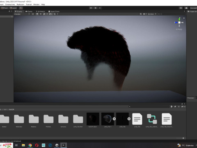Viewport: 197px width, 148px height.
Task: Open Task View on taskbar
Action: pos(16,145)
